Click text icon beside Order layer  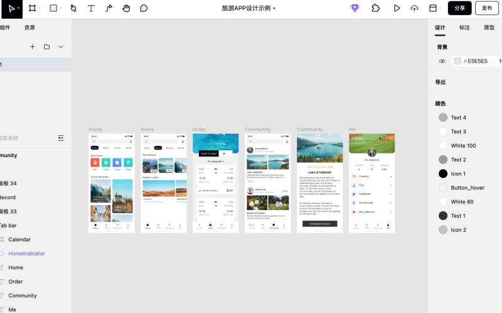click(2, 281)
